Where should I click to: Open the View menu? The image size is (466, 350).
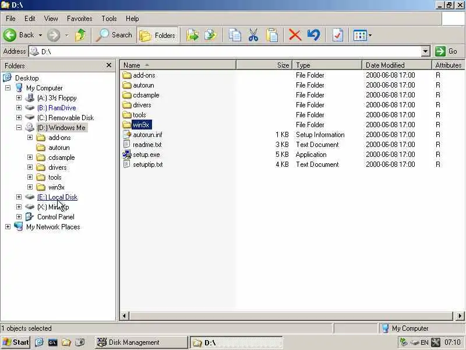pyautogui.click(x=51, y=19)
